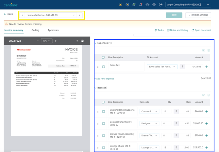219x152 pixels.
Task: Open the Designer item code dropdown
Action: pos(149,123)
